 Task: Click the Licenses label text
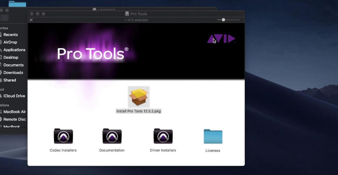pos(213,150)
